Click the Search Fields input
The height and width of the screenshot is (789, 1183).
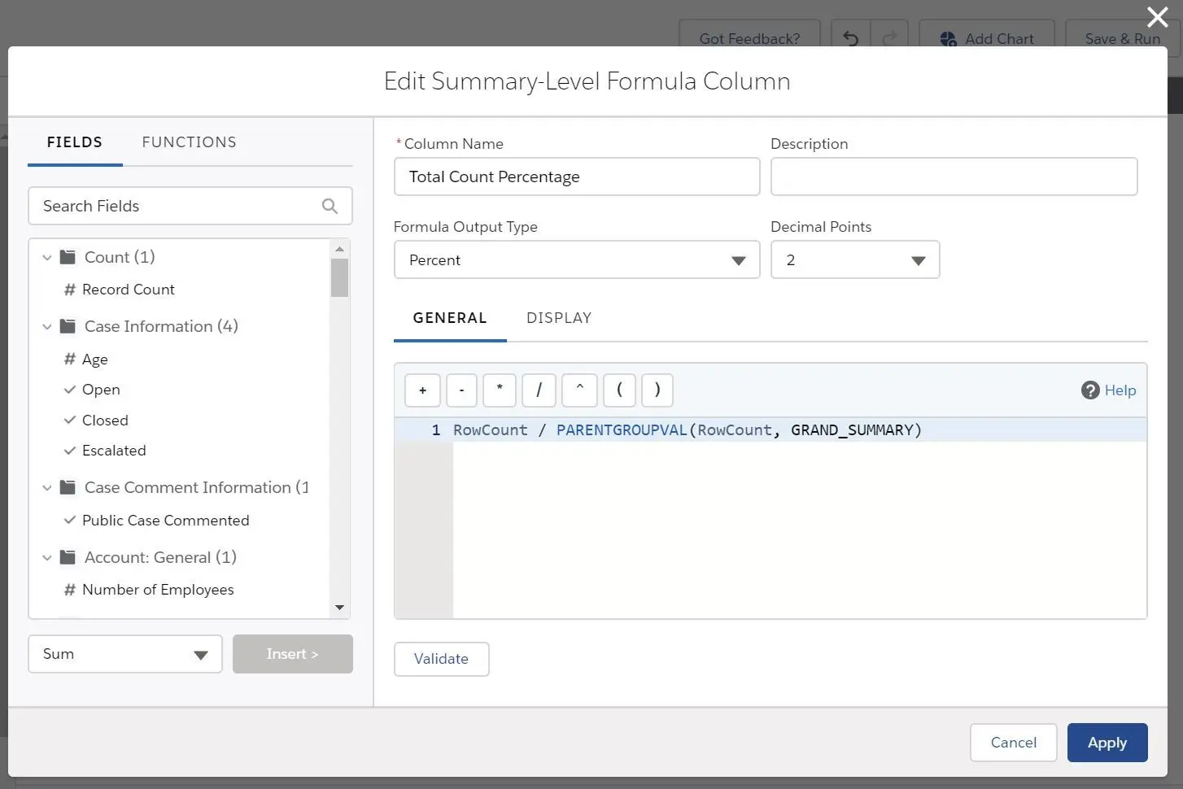tap(190, 206)
